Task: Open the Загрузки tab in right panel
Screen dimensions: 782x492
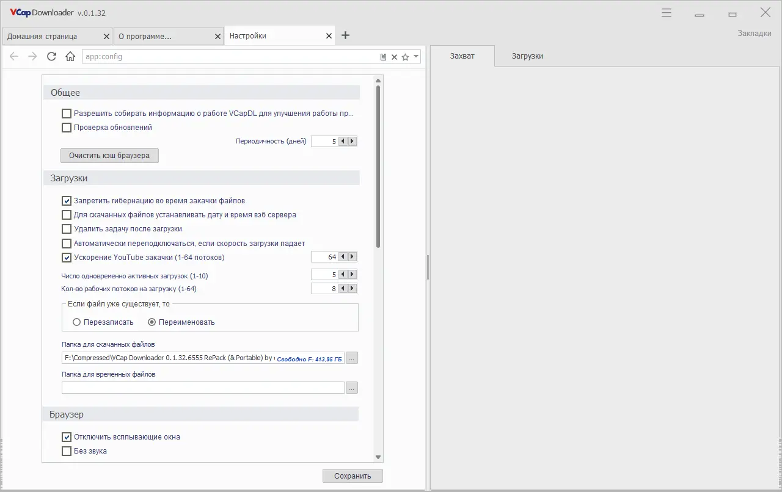Action: coord(527,56)
